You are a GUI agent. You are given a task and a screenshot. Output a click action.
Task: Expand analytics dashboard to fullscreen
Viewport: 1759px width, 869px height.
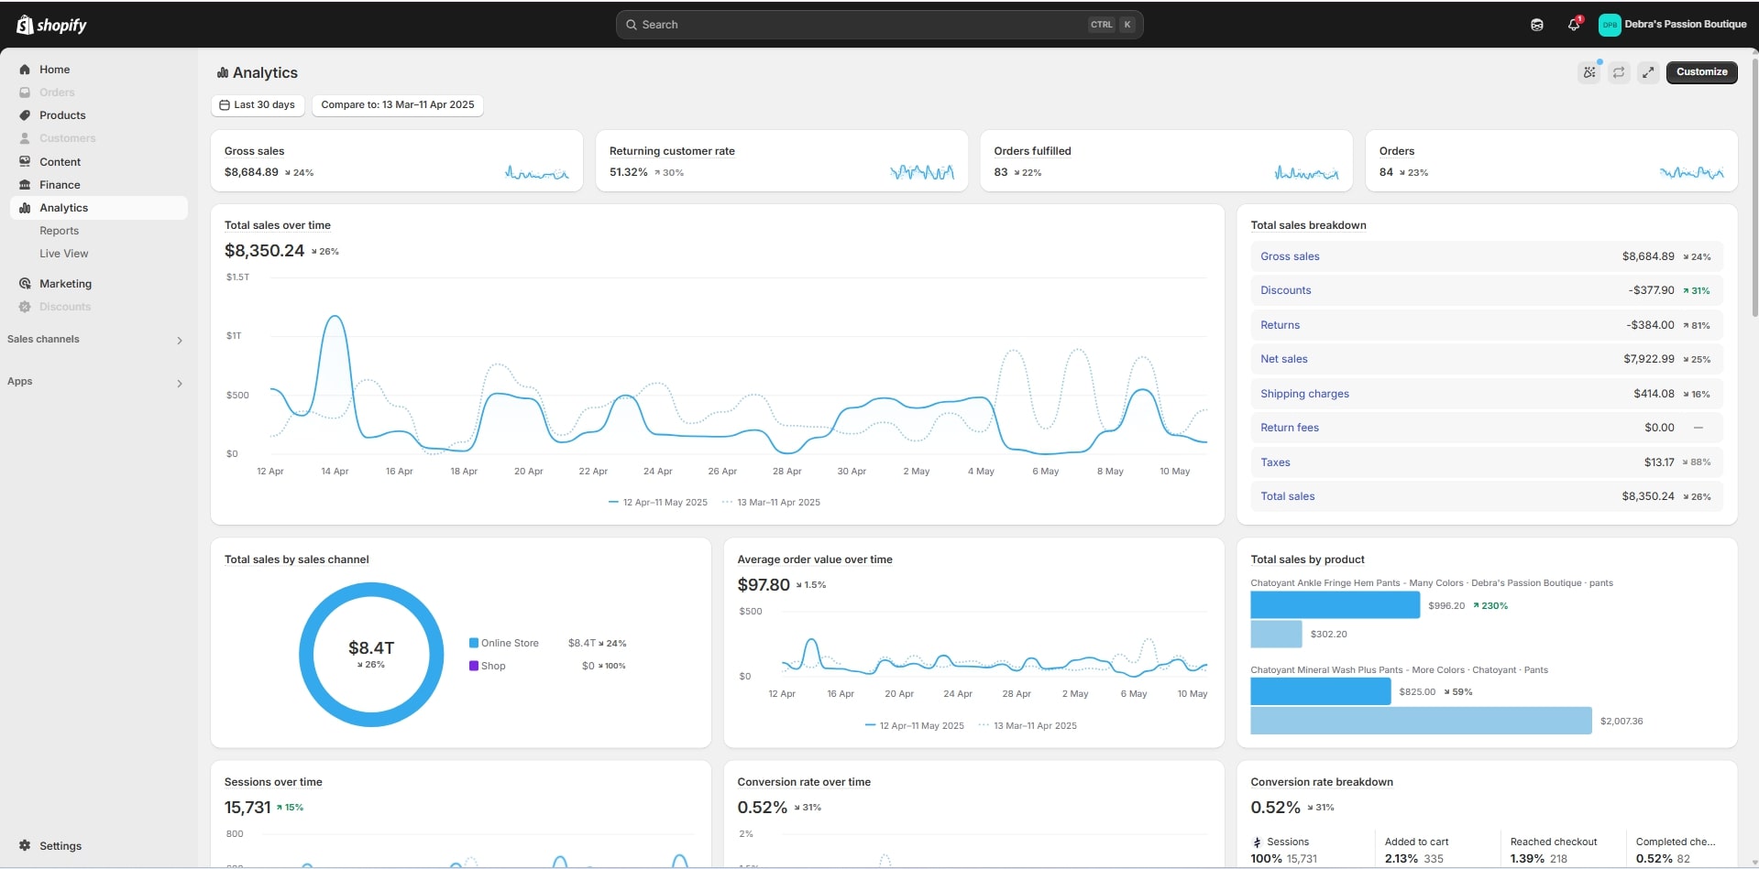tap(1648, 72)
